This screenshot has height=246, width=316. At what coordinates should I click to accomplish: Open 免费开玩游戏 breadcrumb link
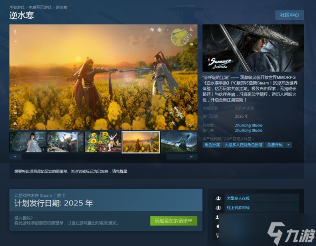pyautogui.click(x=40, y=8)
